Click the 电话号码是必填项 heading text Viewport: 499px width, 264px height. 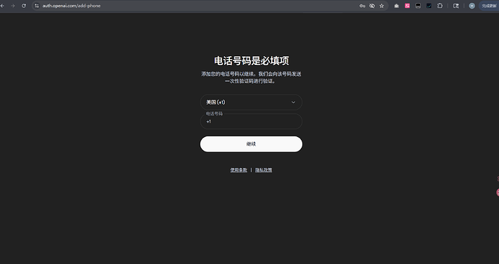tap(252, 61)
